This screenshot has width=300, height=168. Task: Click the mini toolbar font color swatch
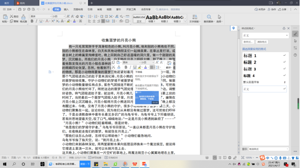(145, 67)
